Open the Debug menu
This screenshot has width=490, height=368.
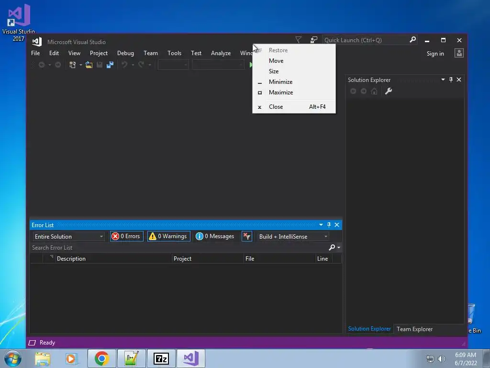coord(126,53)
